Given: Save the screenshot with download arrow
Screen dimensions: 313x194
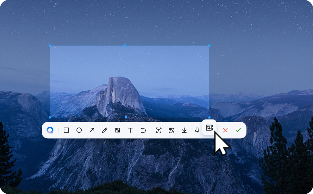Looking at the screenshot, I should point(184,130).
